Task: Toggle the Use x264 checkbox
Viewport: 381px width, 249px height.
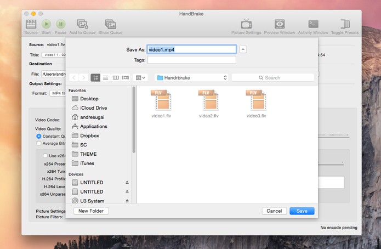Action: coord(45,156)
